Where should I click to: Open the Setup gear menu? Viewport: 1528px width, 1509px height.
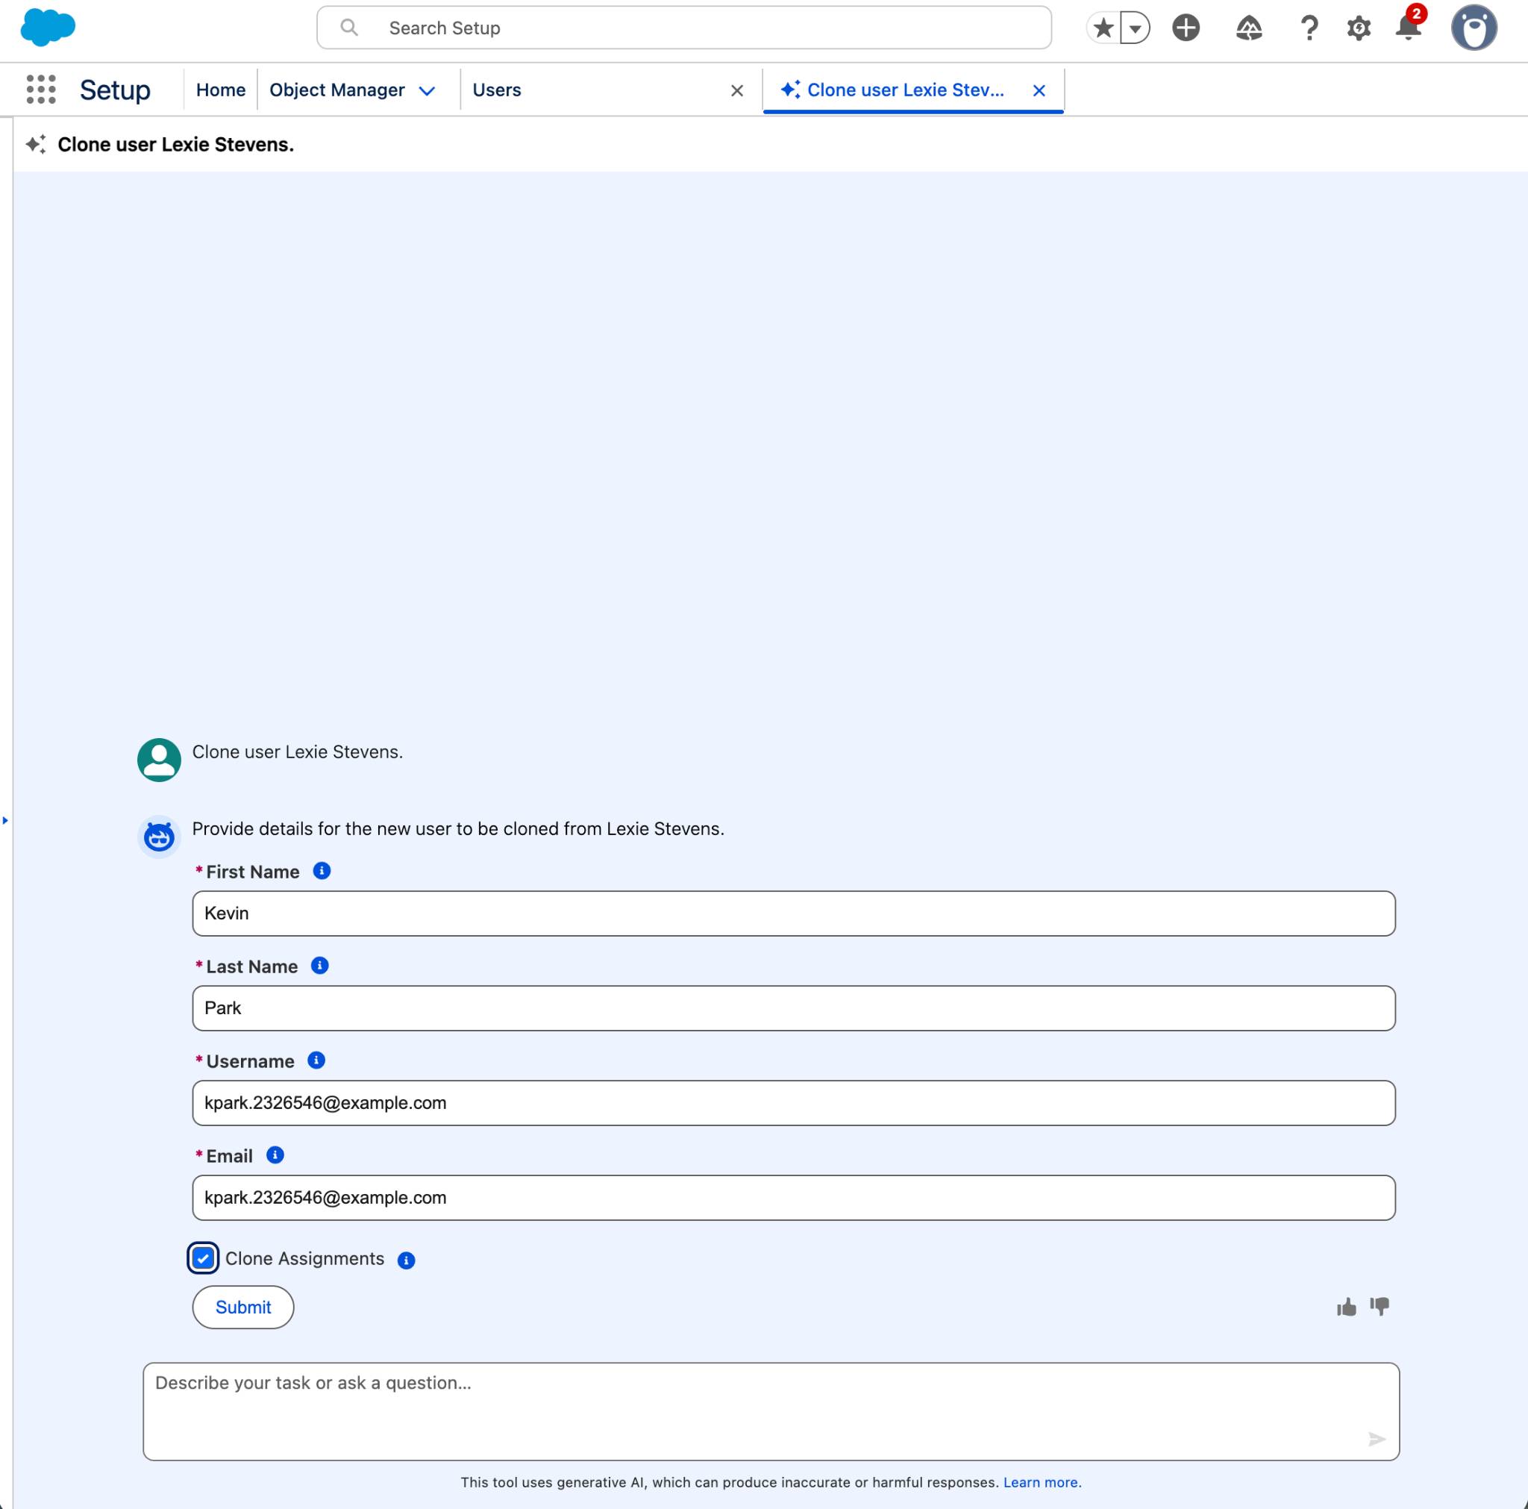tap(1359, 28)
